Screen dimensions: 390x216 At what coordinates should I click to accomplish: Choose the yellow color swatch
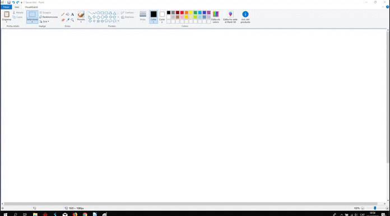[191, 13]
